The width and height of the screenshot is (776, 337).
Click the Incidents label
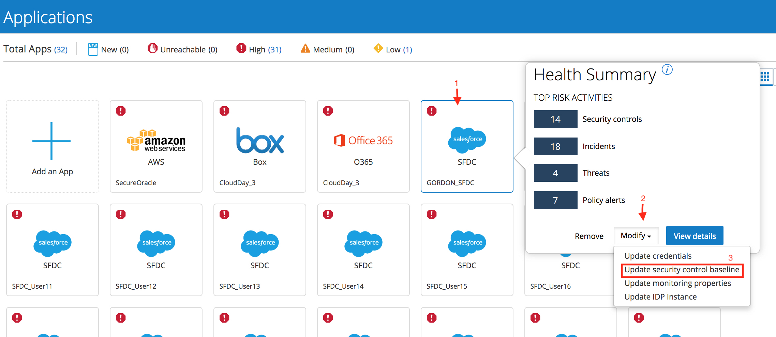point(599,146)
